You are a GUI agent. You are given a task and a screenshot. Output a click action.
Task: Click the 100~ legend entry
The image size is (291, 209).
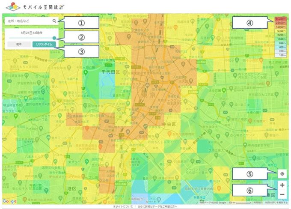coord(281,55)
